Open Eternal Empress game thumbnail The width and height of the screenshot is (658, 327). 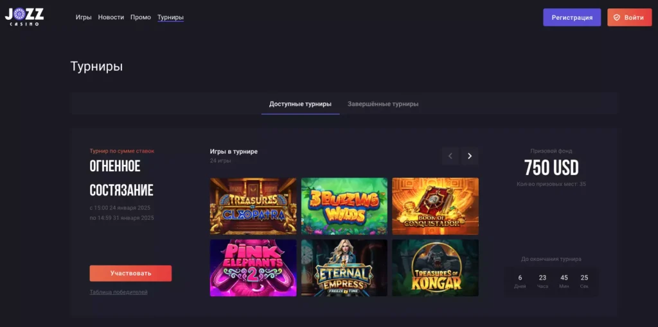click(344, 268)
